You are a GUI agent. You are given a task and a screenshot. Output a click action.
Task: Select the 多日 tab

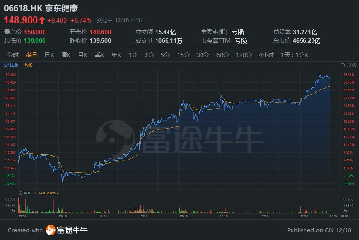click(32, 55)
